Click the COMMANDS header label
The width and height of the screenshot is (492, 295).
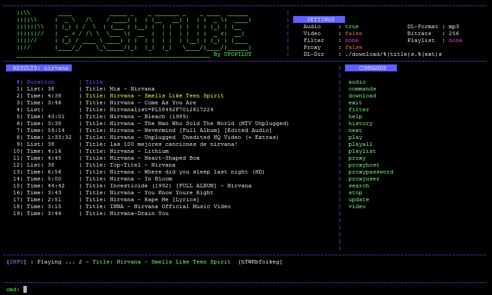click(371, 68)
